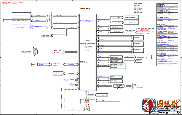Select the 32.768KHz crystal symbol

pyautogui.click(x=77, y=80)
